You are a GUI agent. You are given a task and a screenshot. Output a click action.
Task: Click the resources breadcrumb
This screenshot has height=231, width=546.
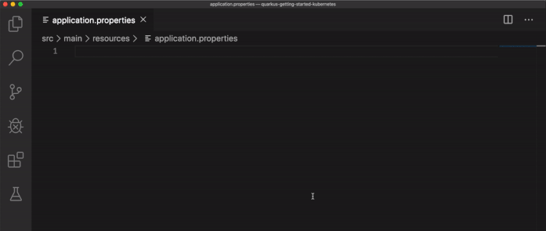click(111, 38)
